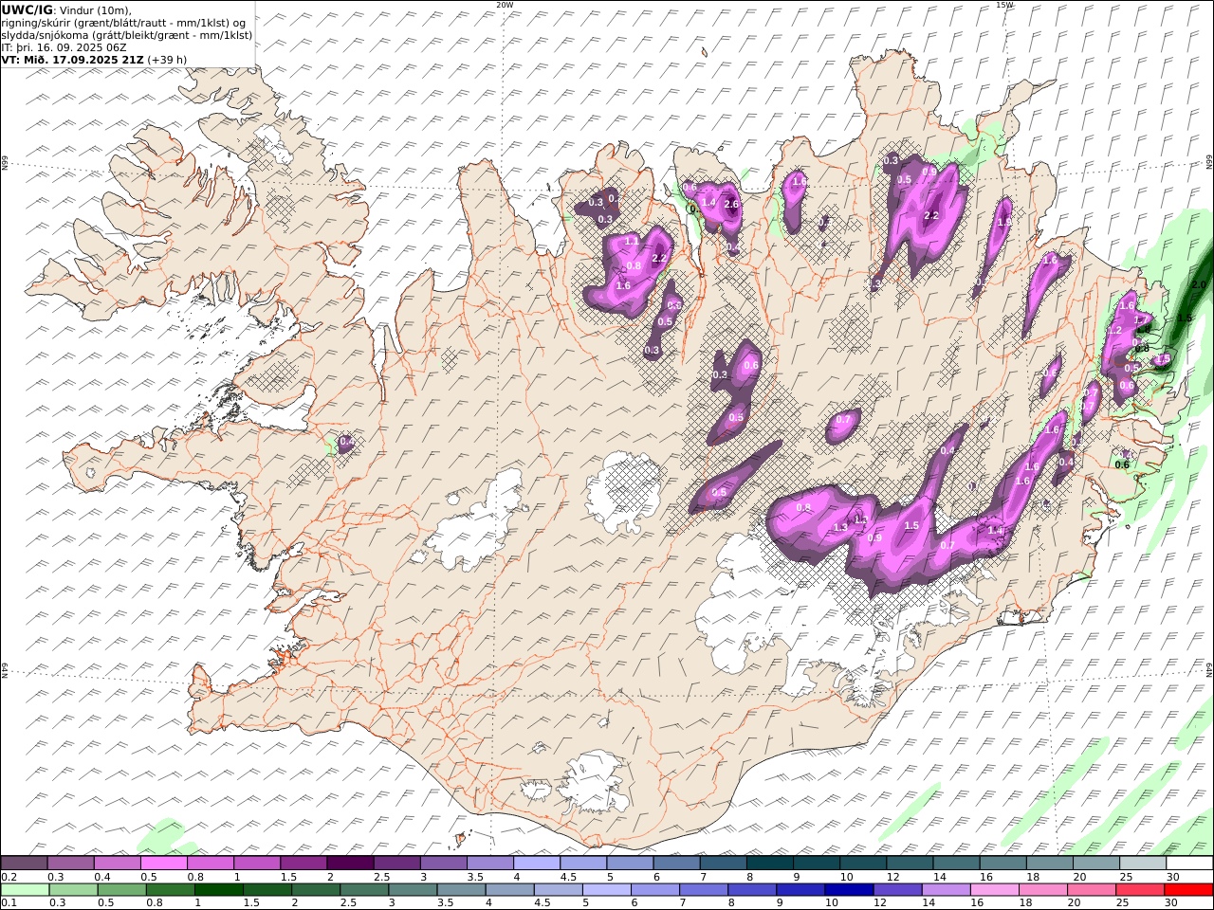
Task: Click the 'IT: þri. 16. 09. 2025 06Z' line
Action: (64, 46)
